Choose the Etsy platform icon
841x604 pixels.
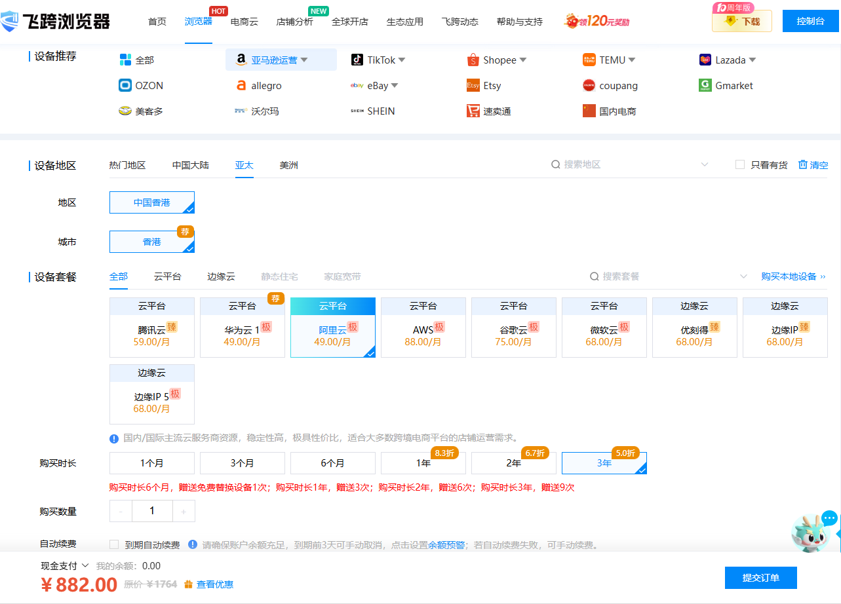(473, 86)
